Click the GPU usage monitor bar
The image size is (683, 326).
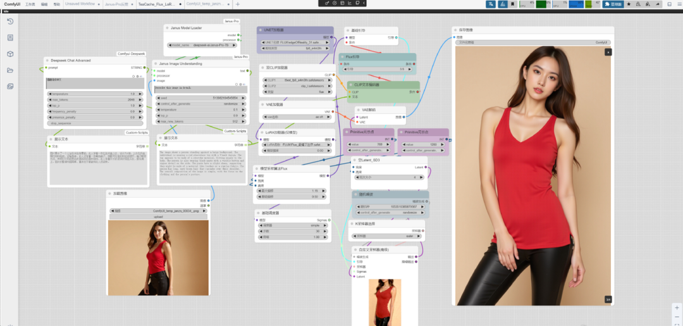click(x=560, y=4)
